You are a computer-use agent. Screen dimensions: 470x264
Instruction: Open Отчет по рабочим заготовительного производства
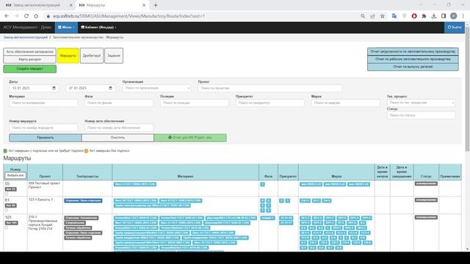point(413,59)
